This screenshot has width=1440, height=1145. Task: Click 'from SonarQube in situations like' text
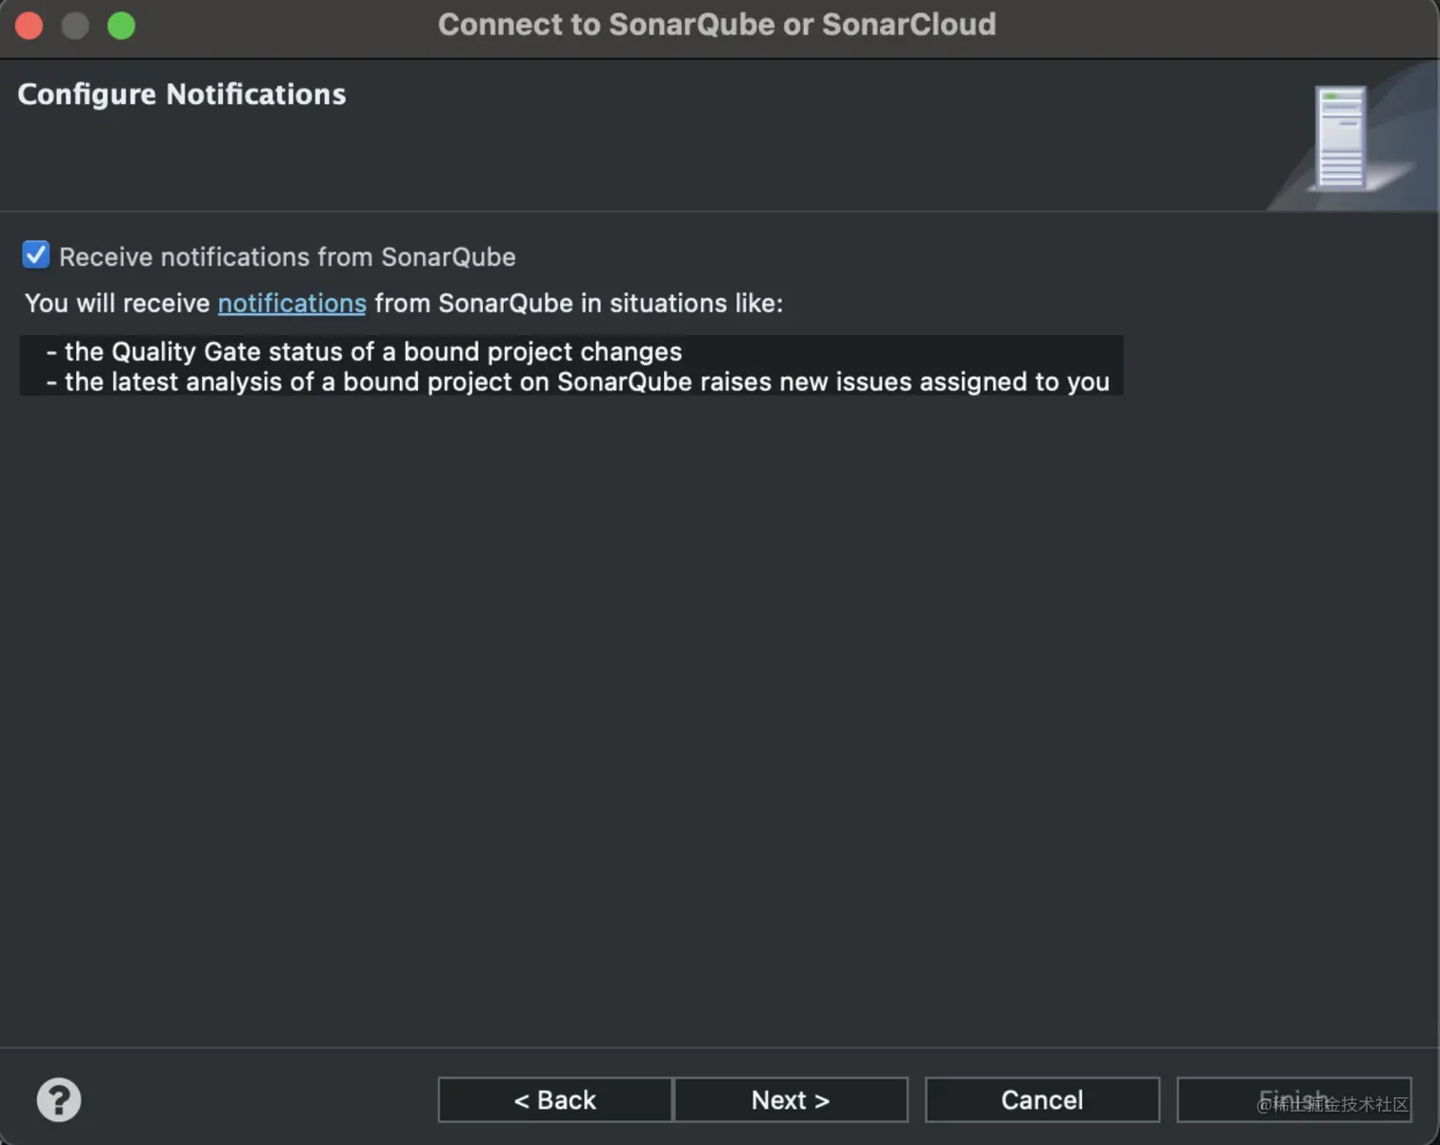pos(578,303)
